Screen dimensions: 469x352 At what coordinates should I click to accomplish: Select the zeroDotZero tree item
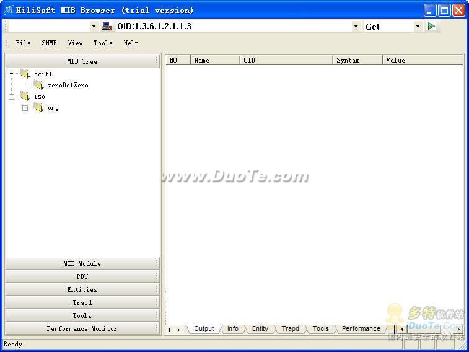click(x=68, y=86)
